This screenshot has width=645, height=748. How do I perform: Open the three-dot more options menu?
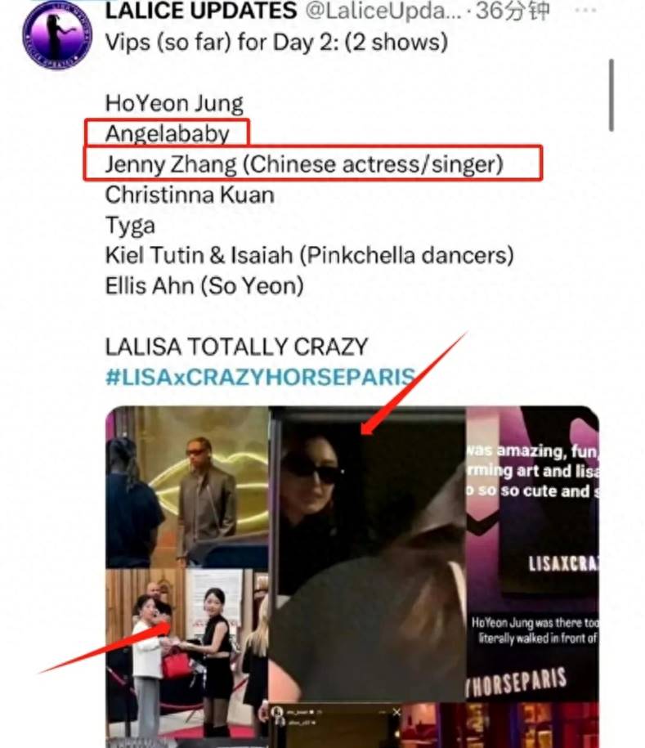585,11
